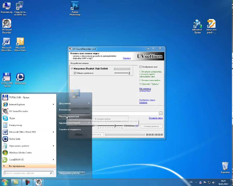This screenshot has width=233, height=186.
Task: Open Настройка звука Windows link
Action: coord(147,101)
